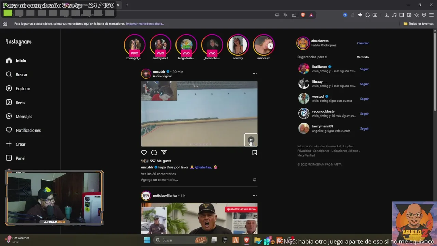The width and height of the screenshot is (437, 246).
Task: Open the Reels section
Action: (16, 102)
